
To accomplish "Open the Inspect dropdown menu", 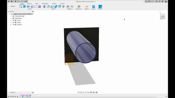I will point(87,9).
